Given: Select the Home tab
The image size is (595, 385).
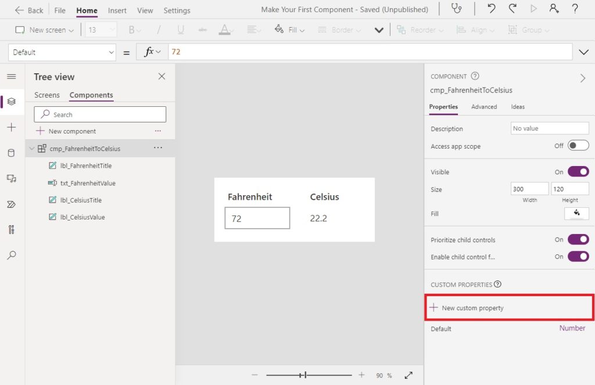Looking at the screenshot, I should point(87,10).
